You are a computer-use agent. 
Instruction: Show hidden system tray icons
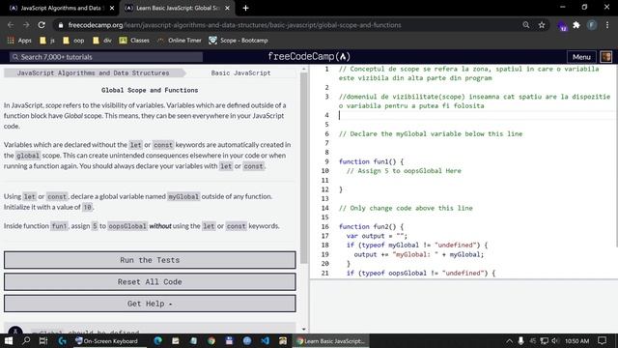pyautogui.click(x=509, y=341)
